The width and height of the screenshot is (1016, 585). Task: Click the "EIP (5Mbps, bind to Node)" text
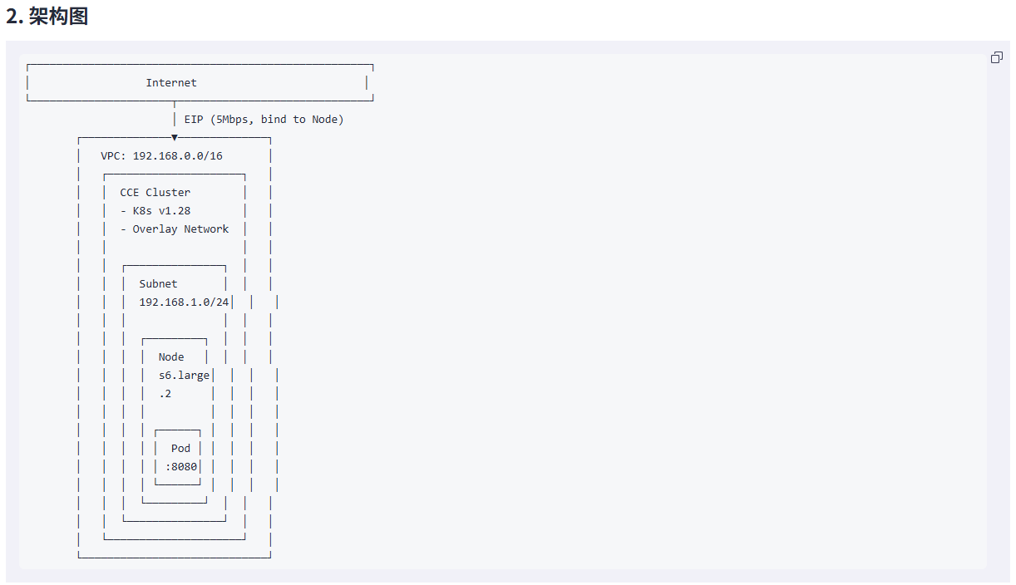point(264,120)
